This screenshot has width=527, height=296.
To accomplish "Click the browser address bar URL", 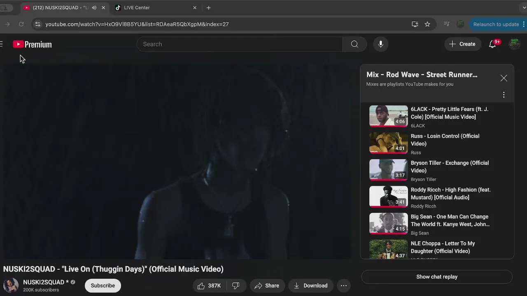I will (137, 24).
